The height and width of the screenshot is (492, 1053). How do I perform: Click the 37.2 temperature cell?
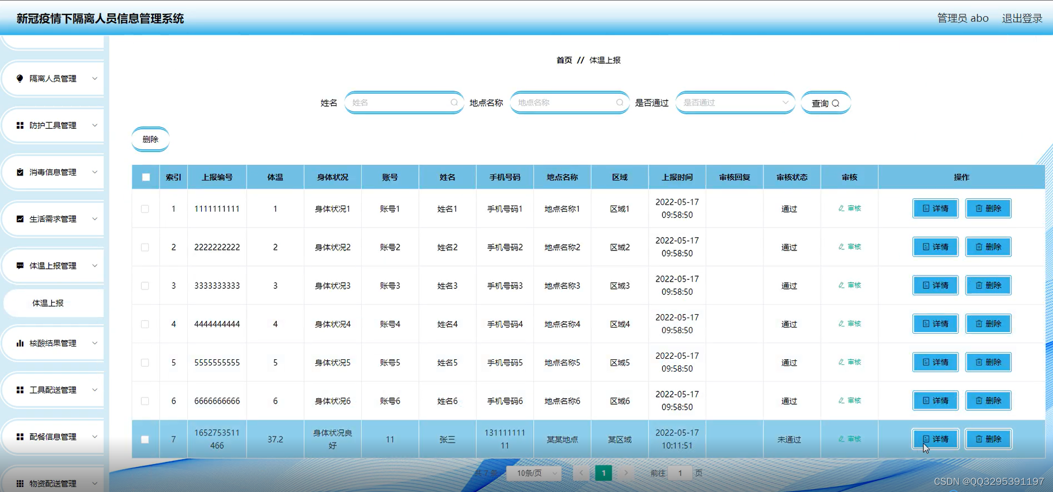point(275,439)
